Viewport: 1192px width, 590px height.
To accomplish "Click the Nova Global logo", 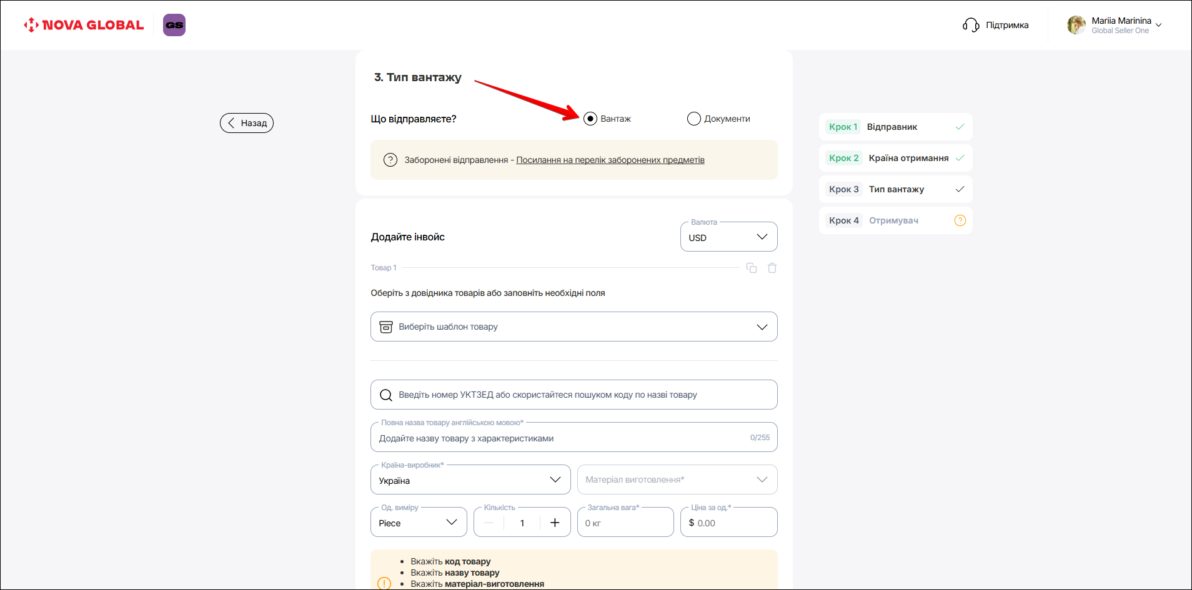I will pyautogui.click(x=84, y=25).
